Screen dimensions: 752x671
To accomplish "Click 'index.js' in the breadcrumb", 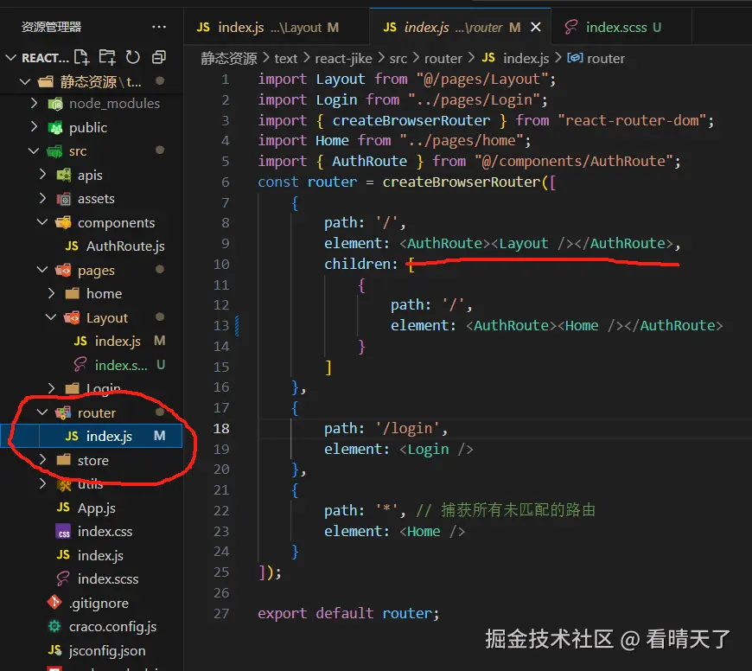I will click(x=526, y=59).
